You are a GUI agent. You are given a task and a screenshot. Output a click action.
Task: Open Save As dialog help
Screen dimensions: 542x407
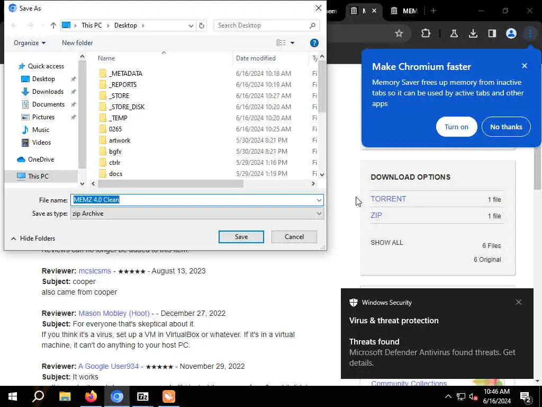tap(314, 43)
